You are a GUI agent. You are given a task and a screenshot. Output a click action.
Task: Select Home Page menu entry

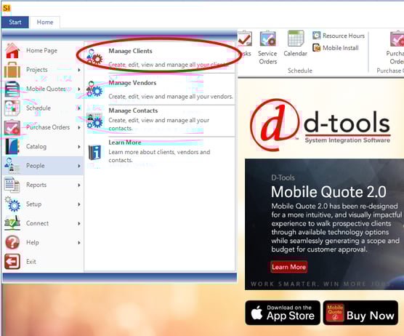[43, 50]
